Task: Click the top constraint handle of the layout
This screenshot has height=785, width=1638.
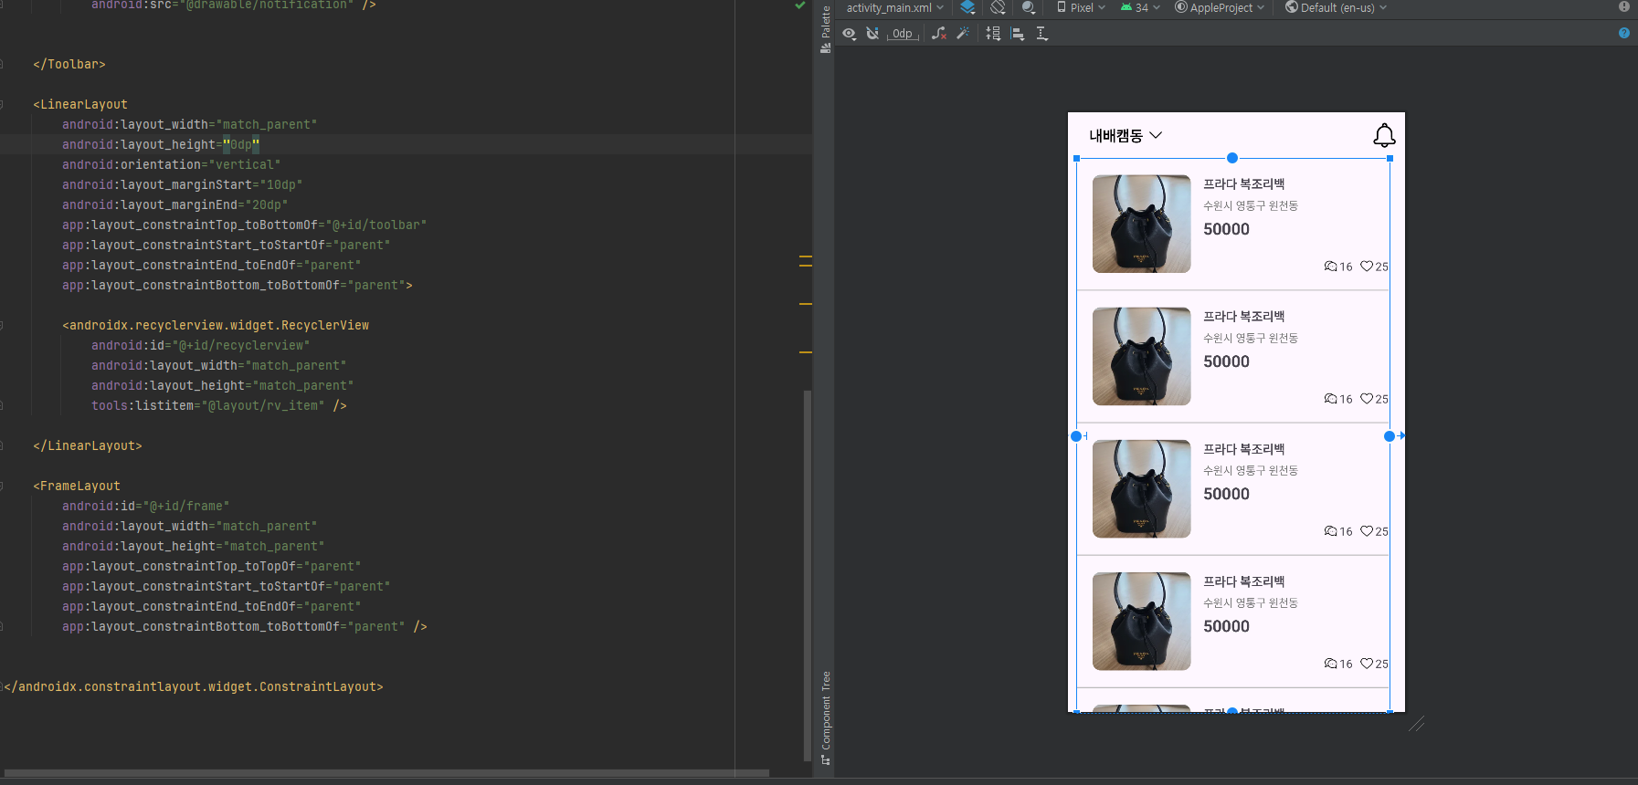Action: point(1232,158)
